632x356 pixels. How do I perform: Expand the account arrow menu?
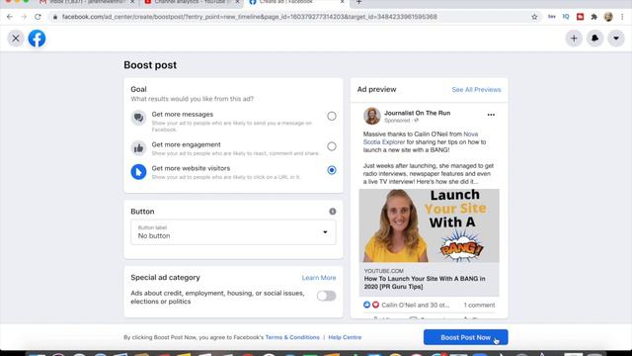[616, 39]
